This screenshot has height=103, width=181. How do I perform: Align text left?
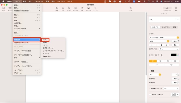click(153, 61)
